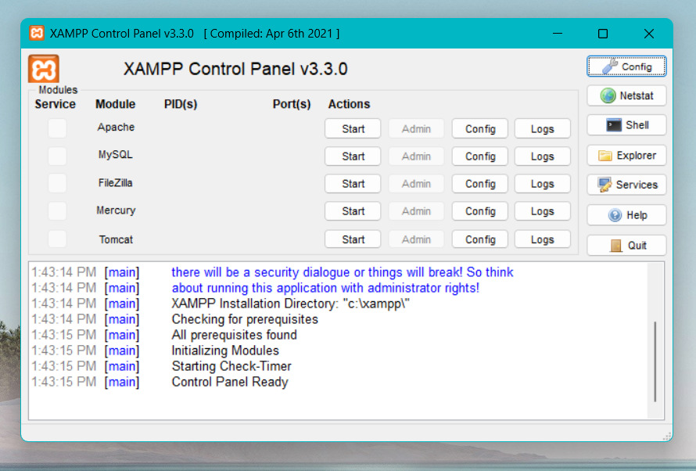Click the Port(s) column header
696x471 pixels.
coord(292,104)
